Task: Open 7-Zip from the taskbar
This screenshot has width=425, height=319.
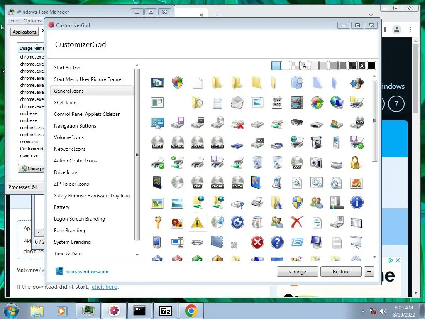Action: (x=166, y=311)
